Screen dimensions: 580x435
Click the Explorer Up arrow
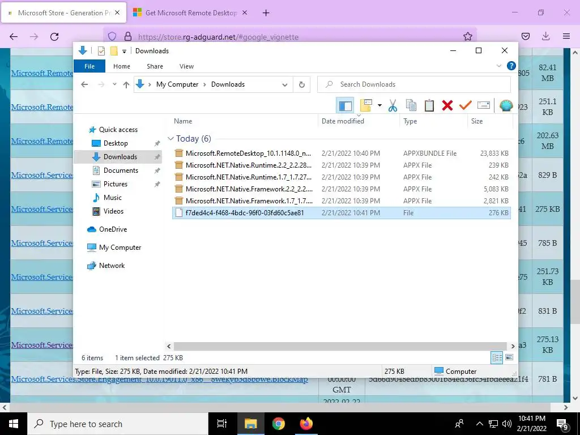coord(126,84)
